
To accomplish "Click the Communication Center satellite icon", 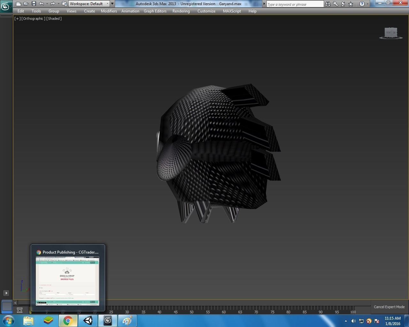I will click(343, 4).
